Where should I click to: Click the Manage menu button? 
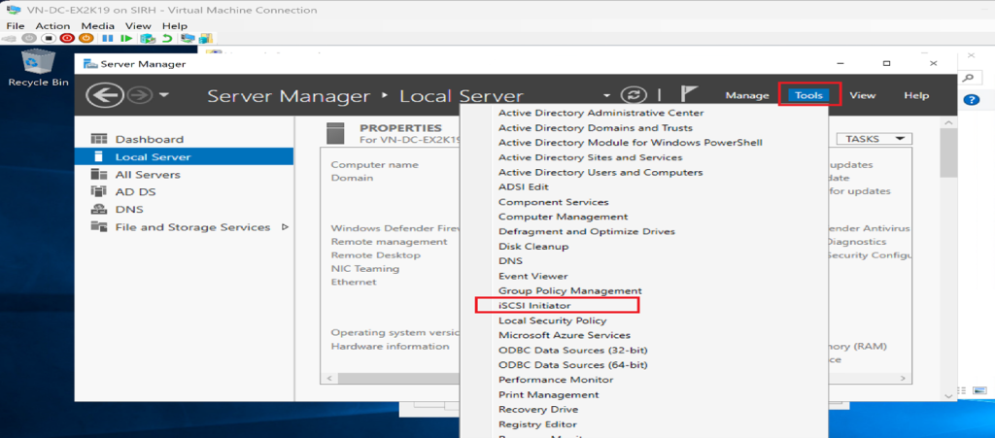(747, 95)
